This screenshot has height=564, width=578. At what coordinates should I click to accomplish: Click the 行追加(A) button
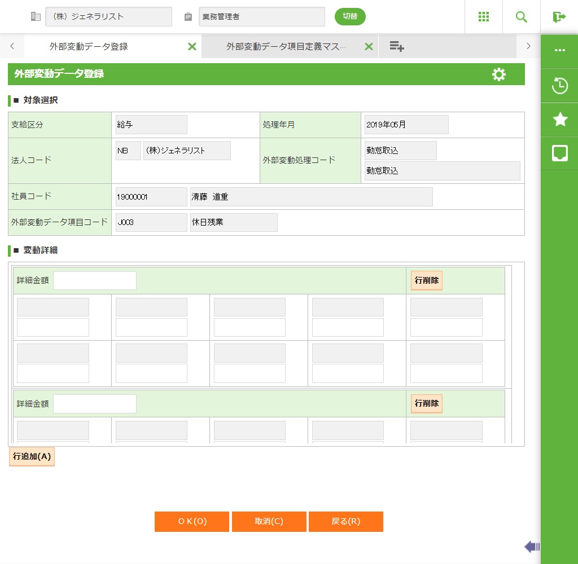coord(32,457)
